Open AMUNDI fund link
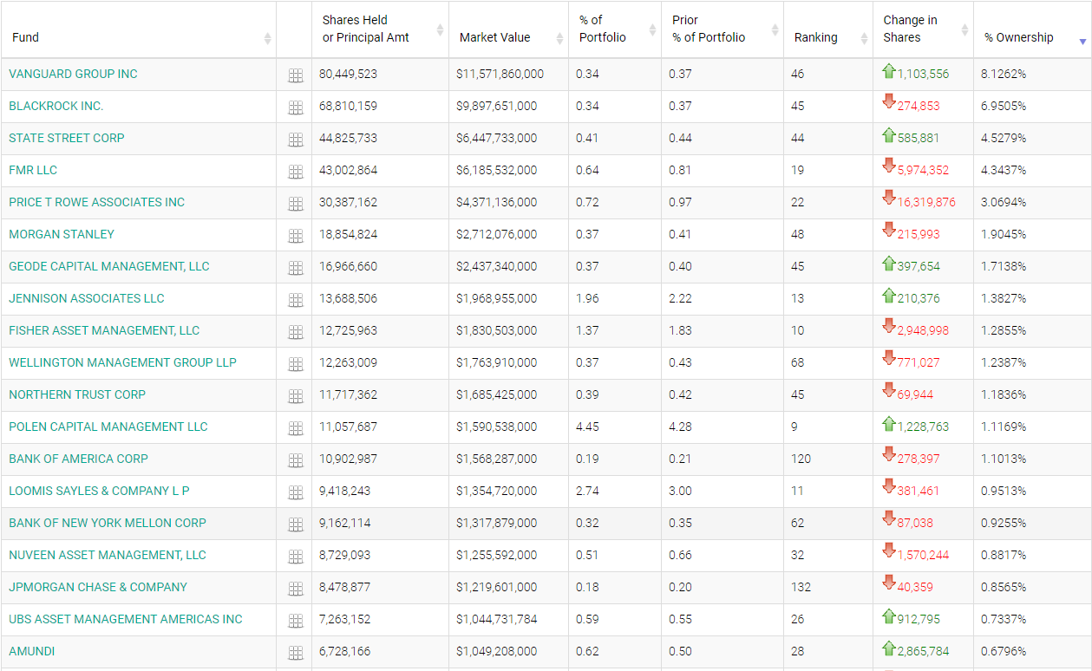The width and height of the screenshot is (1092, 671). [x=32, y=652]
